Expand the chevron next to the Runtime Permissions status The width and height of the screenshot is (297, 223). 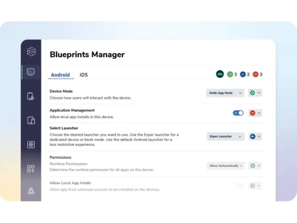point(259,166)
